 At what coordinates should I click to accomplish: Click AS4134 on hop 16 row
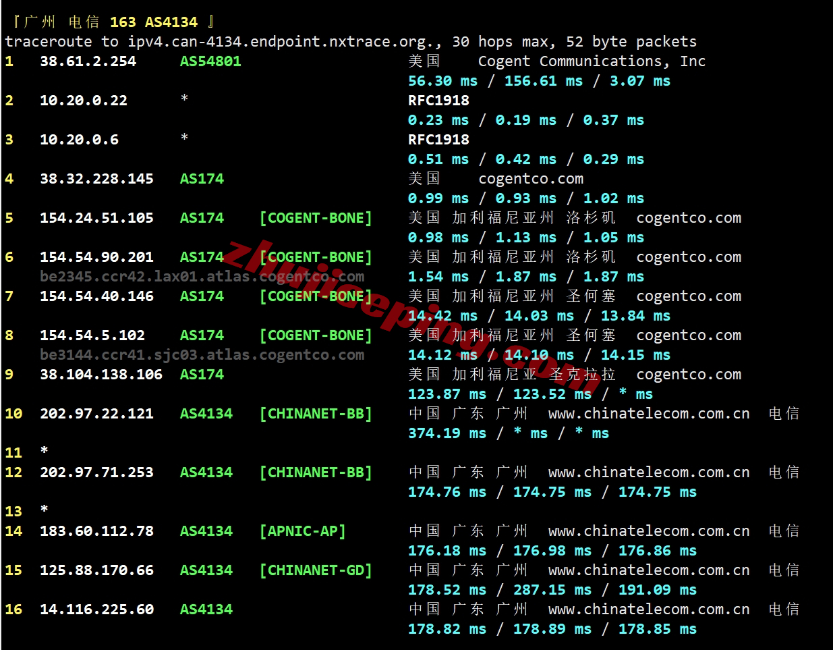[206, 610]
